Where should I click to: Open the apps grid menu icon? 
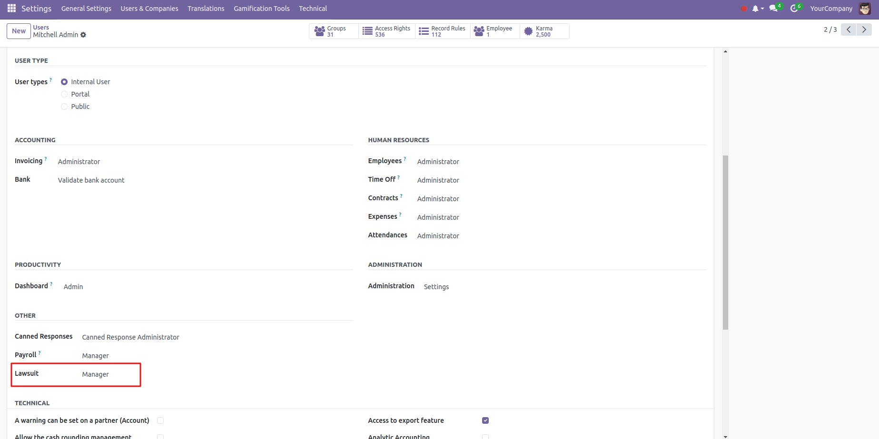(x=11, y=9)
